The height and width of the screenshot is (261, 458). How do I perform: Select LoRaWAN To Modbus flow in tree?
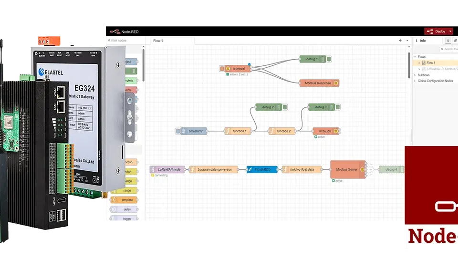[442, 69]
